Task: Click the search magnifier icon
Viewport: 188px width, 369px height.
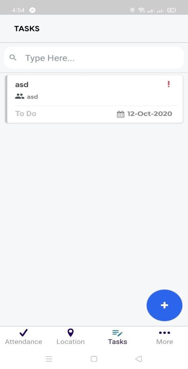Action: click(13, 57)
